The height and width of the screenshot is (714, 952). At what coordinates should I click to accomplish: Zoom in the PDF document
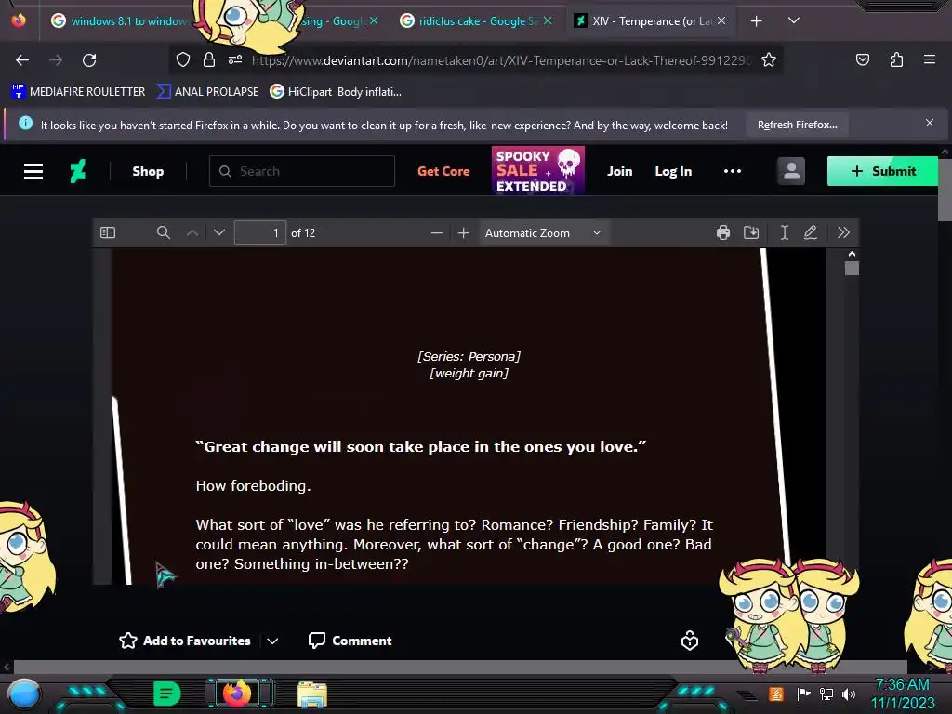[x=463, y=232]
